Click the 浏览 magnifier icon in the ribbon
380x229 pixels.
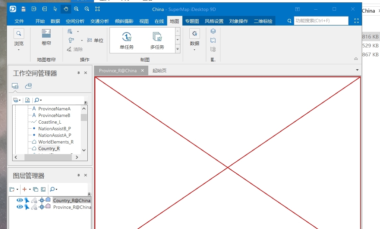(x=19, y=33)
